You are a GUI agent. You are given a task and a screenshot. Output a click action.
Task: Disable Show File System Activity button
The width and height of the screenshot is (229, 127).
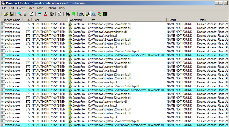pos(87,14)
